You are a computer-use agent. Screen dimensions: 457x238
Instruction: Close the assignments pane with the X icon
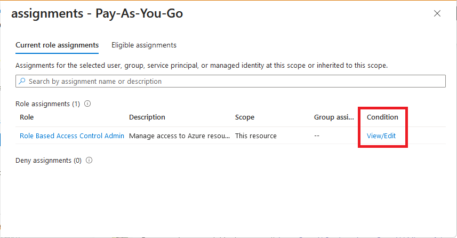click(437, 13)
